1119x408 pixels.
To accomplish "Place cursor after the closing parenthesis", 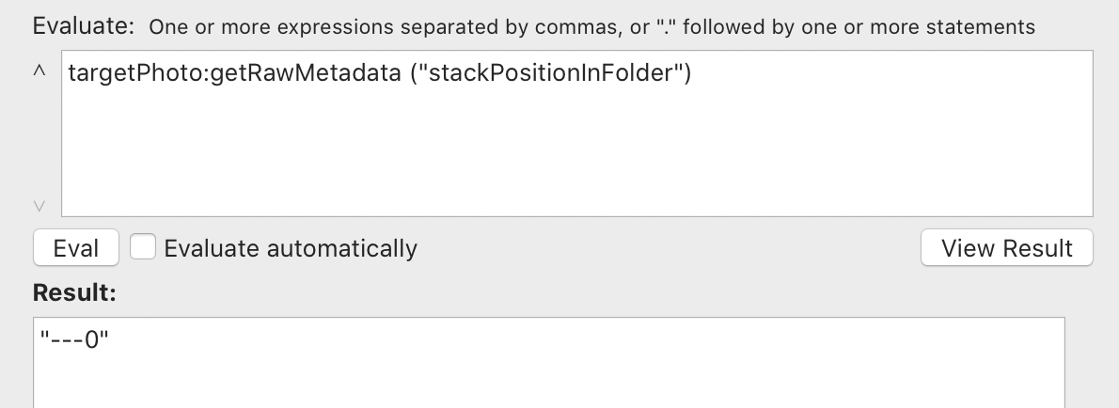I will click(692, 72).
